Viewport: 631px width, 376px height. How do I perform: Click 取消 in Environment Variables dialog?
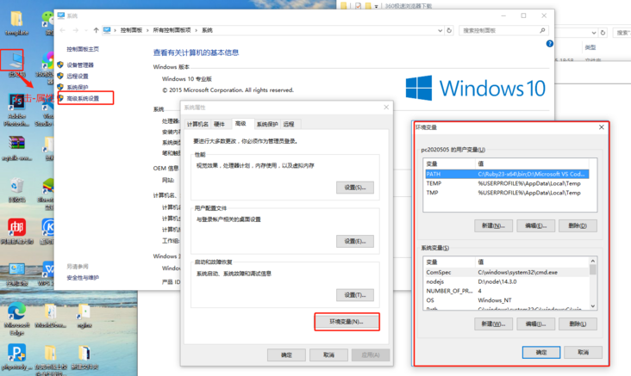pyautogui.click(x=583, y=352)
